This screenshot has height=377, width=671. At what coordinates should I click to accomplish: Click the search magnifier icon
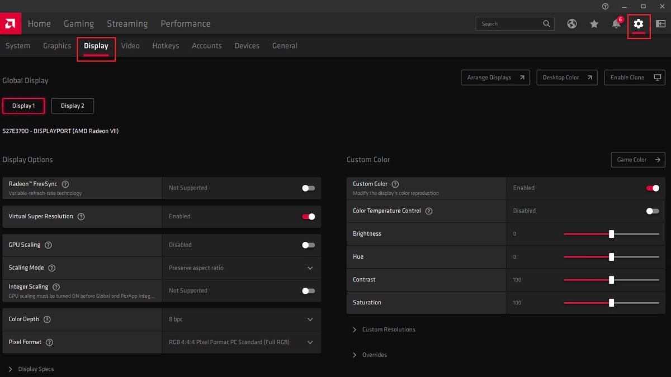(547, 24)
